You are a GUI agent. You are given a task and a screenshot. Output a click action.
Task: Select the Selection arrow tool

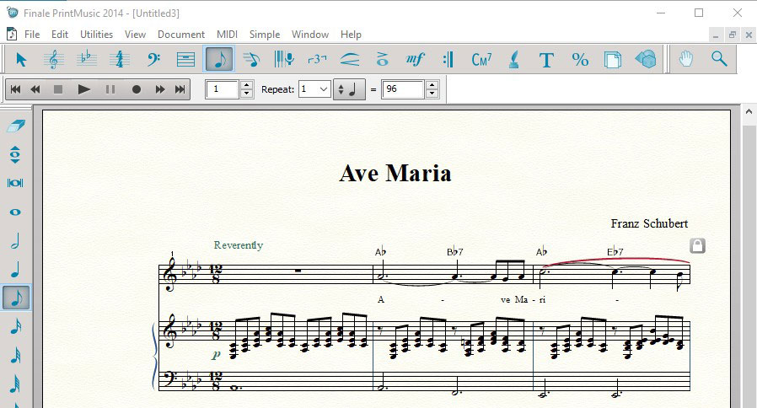coord(21,59)
